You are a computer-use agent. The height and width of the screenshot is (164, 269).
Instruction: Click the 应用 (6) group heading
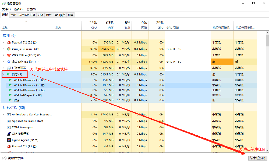(9, 36)
